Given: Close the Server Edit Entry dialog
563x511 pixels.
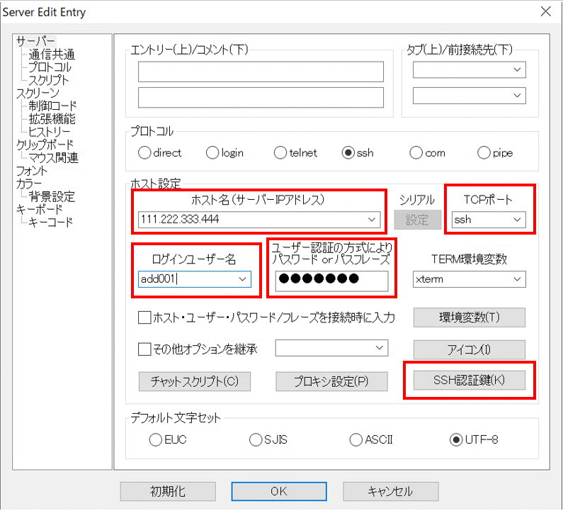Looking at the screenshot, I should point(546,11).
